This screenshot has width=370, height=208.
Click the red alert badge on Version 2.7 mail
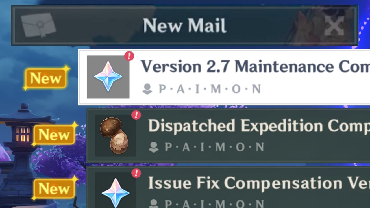tap(129, 56)
